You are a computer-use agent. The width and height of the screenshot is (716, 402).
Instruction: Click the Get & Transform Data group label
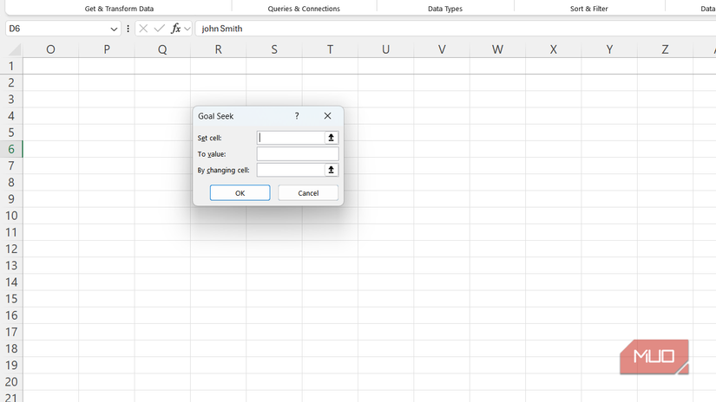pyautogui.click(x=119, y=8)
